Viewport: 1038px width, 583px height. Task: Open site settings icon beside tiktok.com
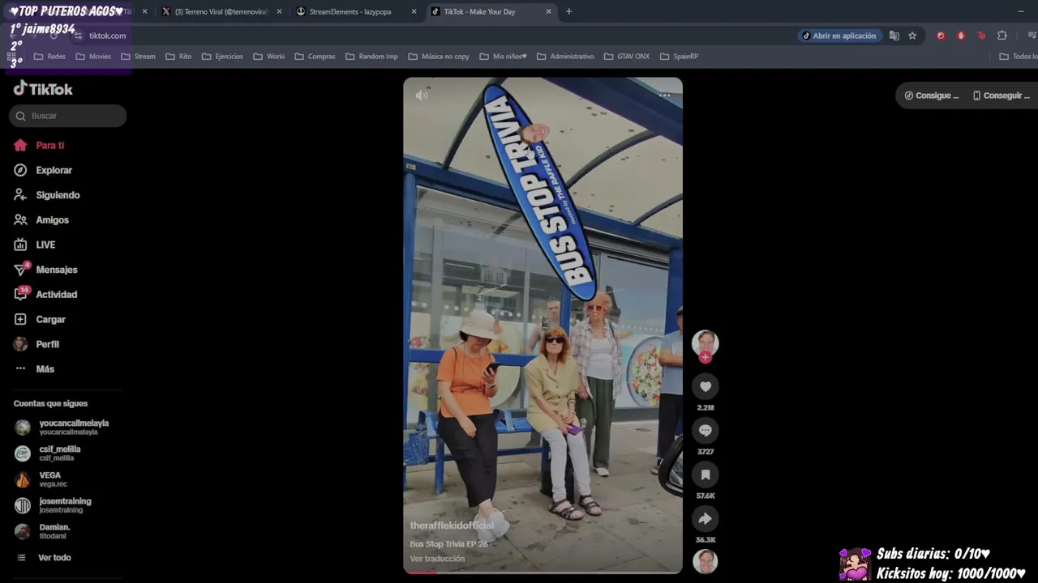pos(78,36)
